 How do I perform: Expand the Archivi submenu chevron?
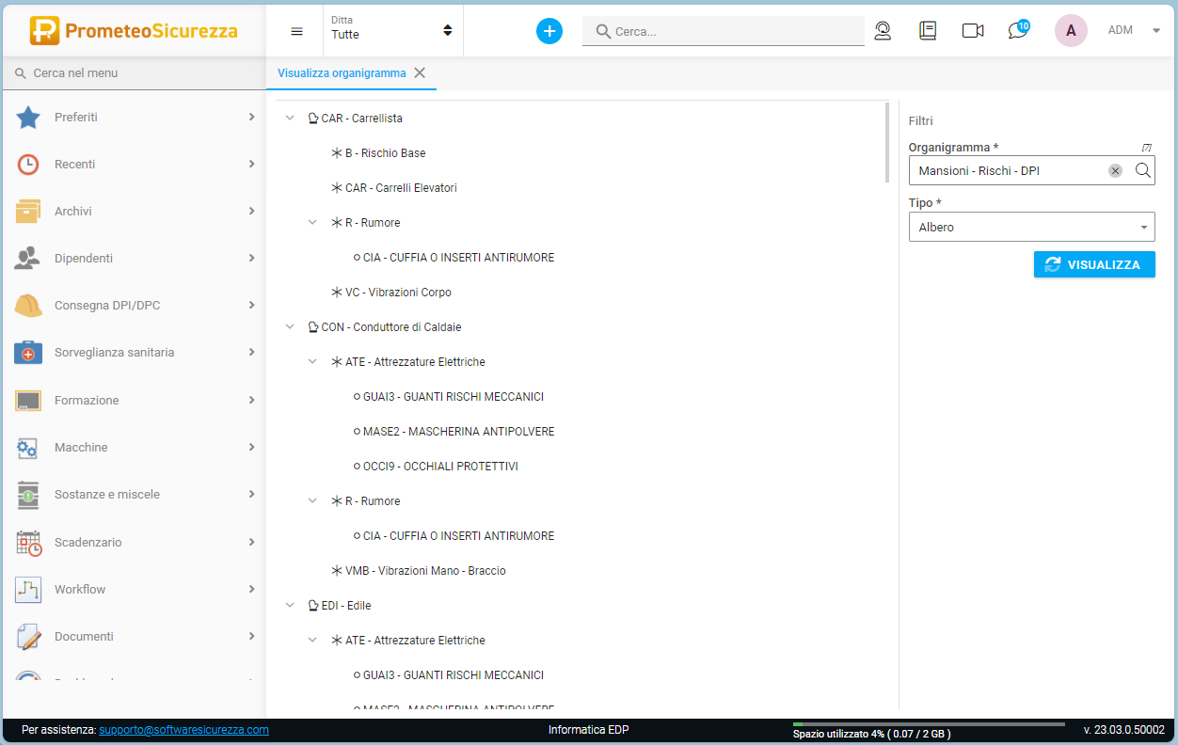251,211
